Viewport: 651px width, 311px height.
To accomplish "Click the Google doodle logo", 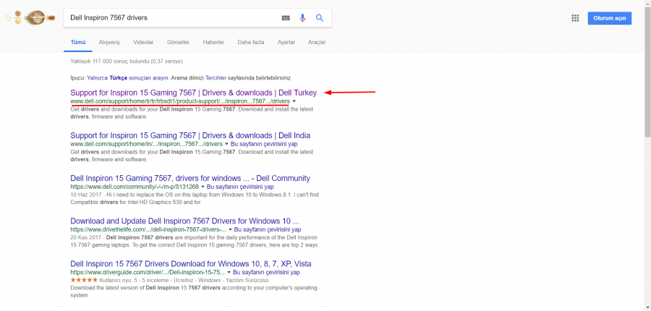I will (x=30, y=18).
